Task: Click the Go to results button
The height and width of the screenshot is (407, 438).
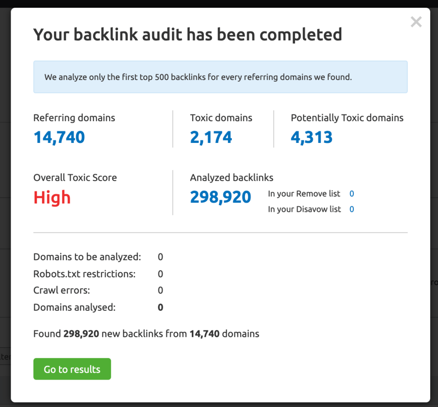Action: click(72, 369)
